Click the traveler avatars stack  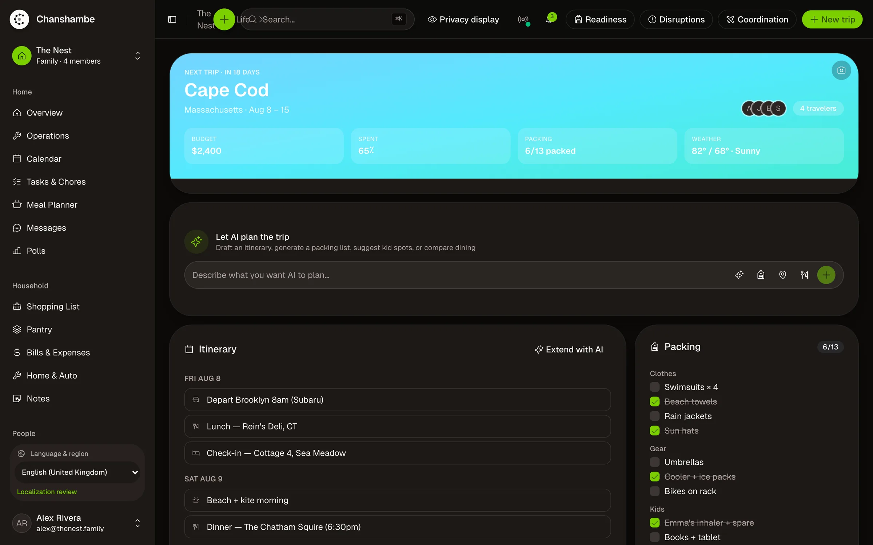coord(764,108)
